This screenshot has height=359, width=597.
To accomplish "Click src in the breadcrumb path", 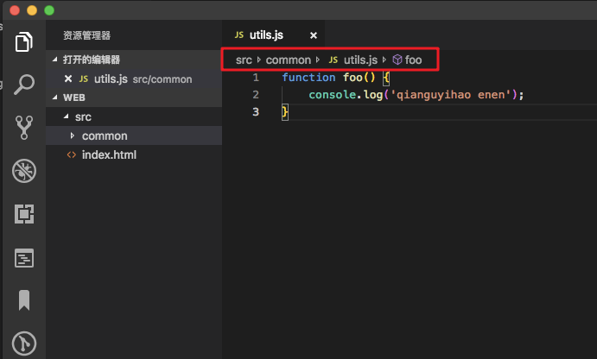I will pos(244,60).
